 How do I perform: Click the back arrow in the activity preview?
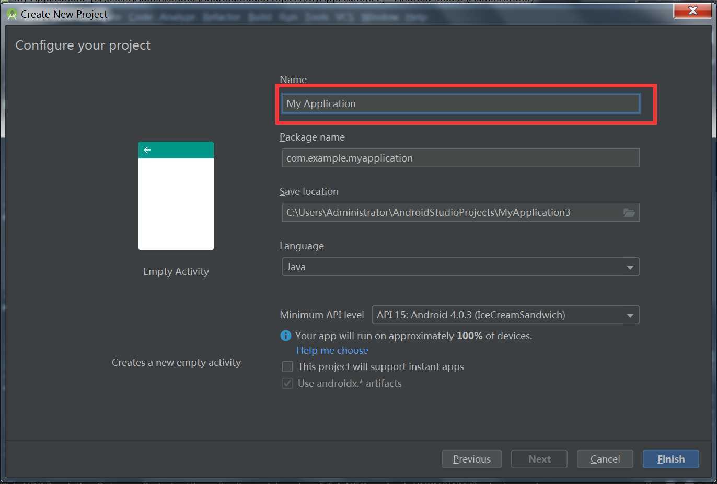point(147,150)
